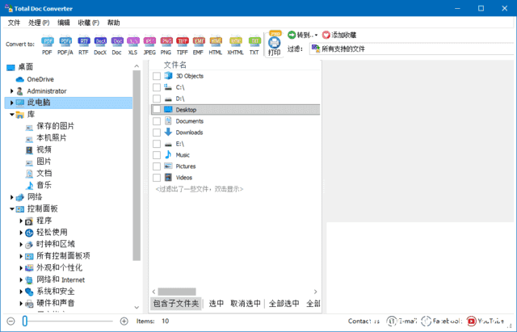Screen dimensions: 517x332
Task: Select PNG conversion icon
Action: (x=166, y=45)
